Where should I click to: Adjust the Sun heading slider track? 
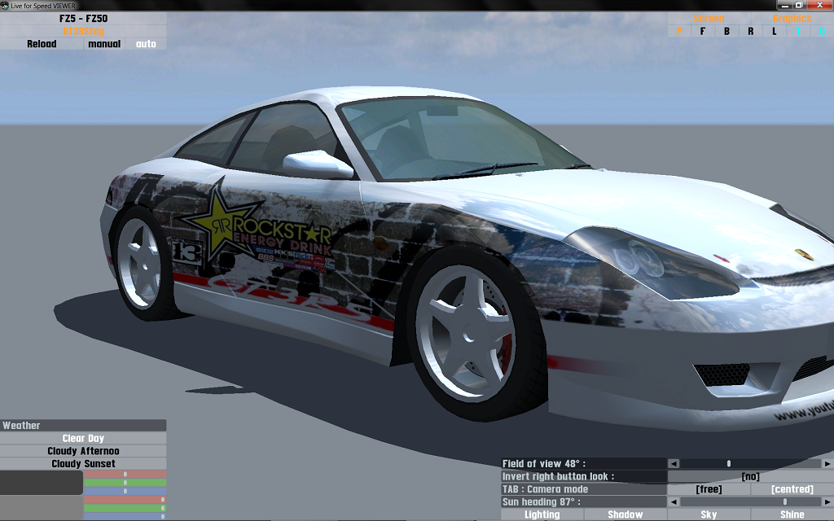click(x=750, y=501)
